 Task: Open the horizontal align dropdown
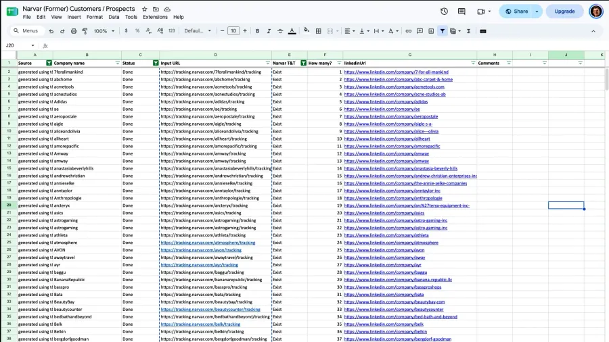350,31
